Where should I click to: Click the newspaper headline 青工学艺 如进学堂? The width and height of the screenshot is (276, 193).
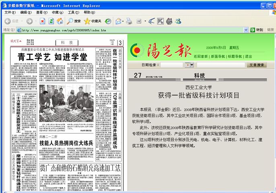tap(52, 57)
